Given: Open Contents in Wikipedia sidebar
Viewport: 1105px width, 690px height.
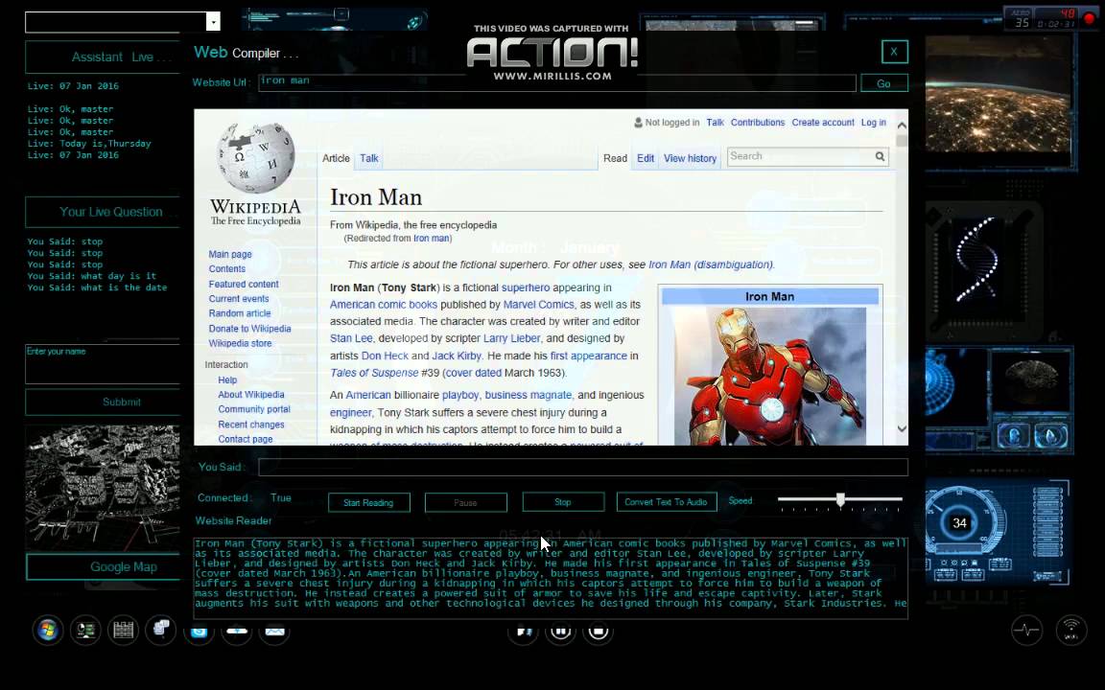Looking at the screenshot, I should [227, 269].
